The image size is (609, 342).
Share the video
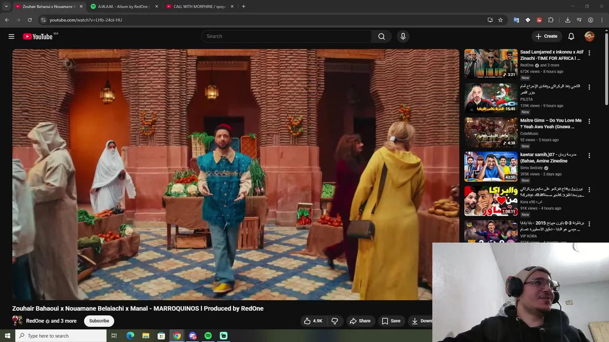click(360, 321)
